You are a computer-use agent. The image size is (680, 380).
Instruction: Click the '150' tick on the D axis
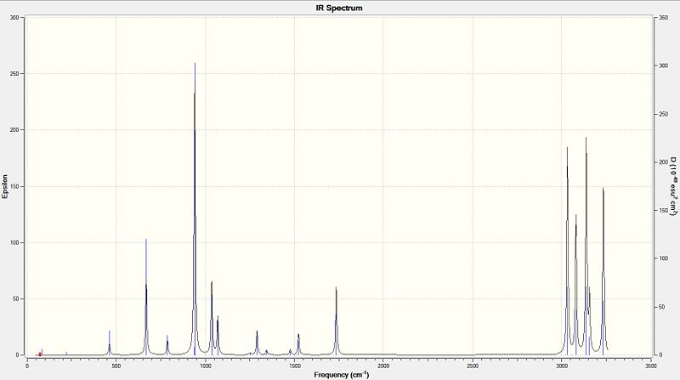(663, 210)
